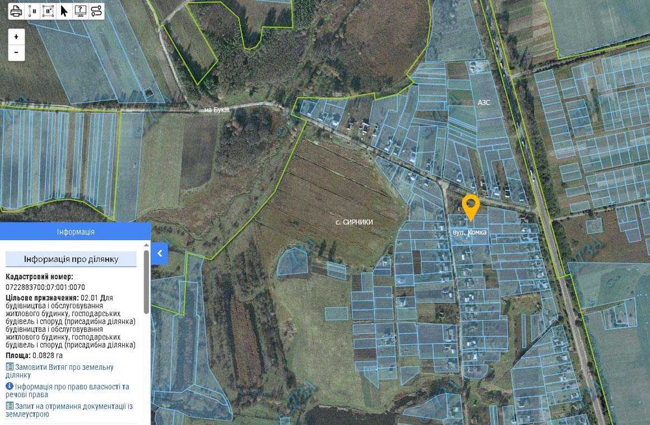Click the вул. Комка street label
Screen dimensions: 650x425
(x=470, y=232)
